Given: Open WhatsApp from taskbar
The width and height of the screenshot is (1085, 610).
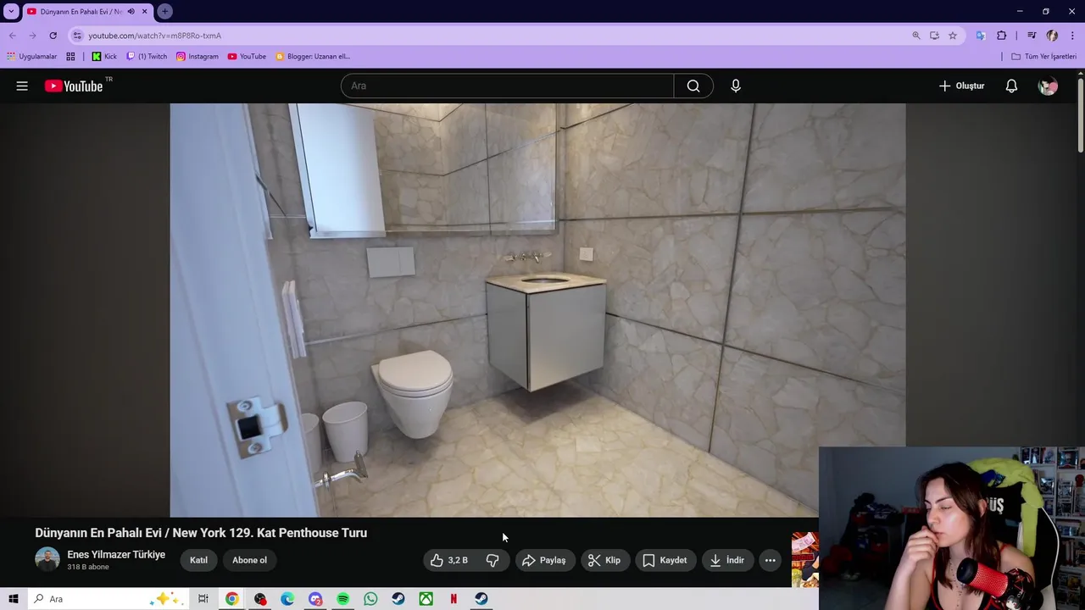Looking at the screenshot, I should (370, 599).
